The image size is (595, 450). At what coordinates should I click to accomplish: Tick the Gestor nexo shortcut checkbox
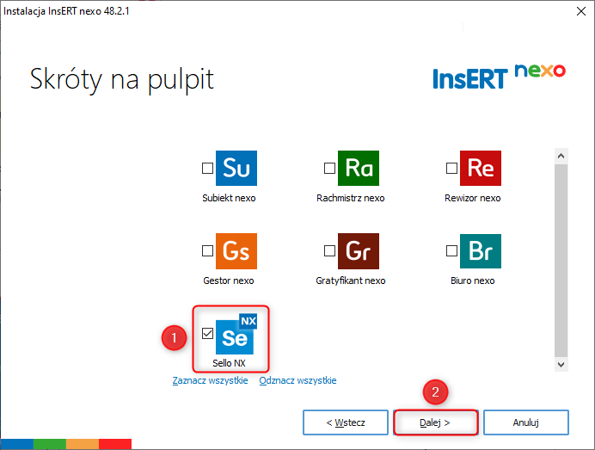pyautogui.click(x=207, y=250)
